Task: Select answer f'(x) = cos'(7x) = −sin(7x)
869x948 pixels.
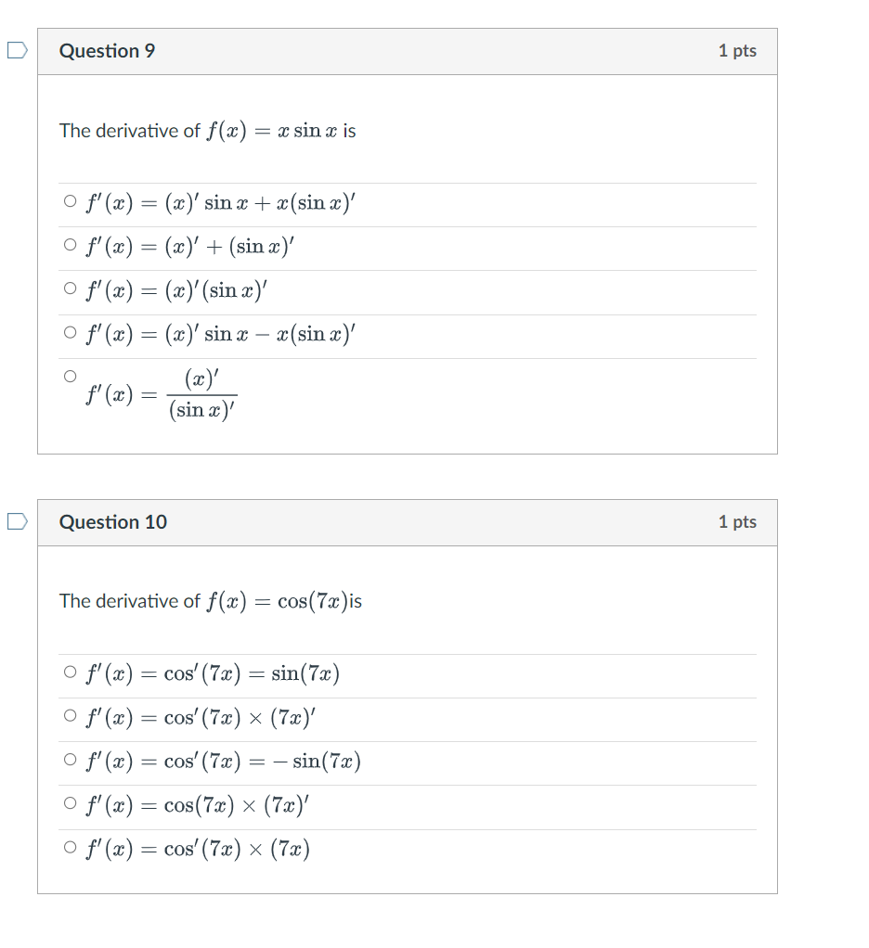Action: (x=69, y=759)
